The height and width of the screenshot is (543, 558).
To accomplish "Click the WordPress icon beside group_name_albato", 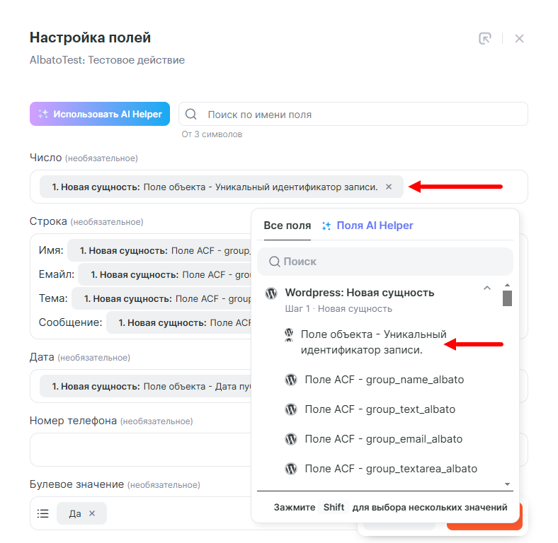I will (x=290, y=380).
